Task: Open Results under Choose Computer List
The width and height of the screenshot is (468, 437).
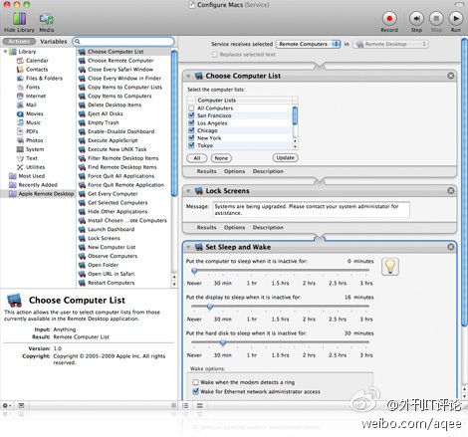Action: click(206, 171)
